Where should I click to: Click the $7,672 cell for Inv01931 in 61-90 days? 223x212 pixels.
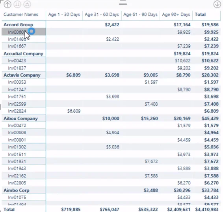(151, 161)
